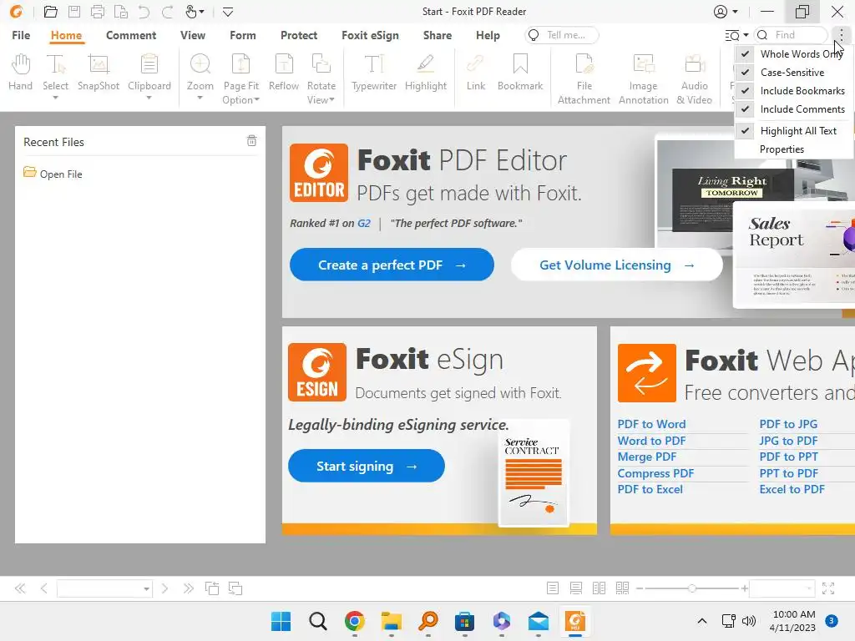Insert a Link with the Link tool
The height and width of the screenshot is (641, 855).
tap(475, 73)
